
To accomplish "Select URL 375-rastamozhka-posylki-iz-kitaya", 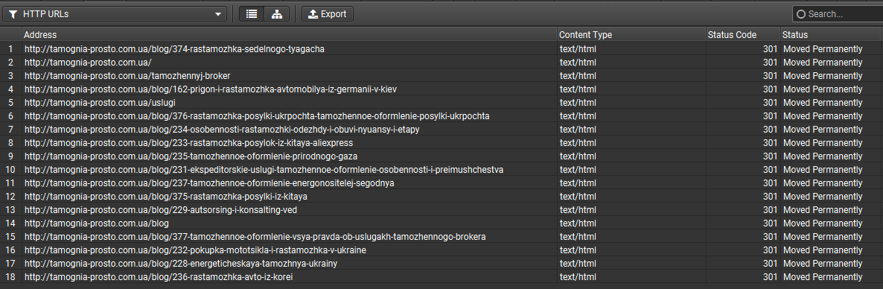I will click(x=165, y=197).
